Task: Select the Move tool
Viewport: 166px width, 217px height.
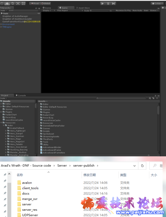Action: click(x=7, y=3)
